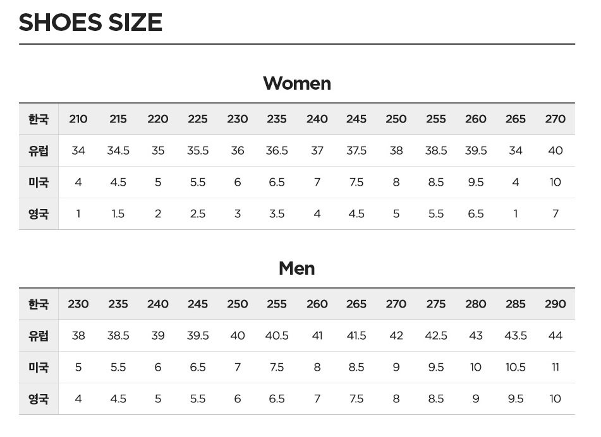This screenshot has height=437, width=601.
Task: Click Women's Korea size 270 cell
Action: pos(555,119)
